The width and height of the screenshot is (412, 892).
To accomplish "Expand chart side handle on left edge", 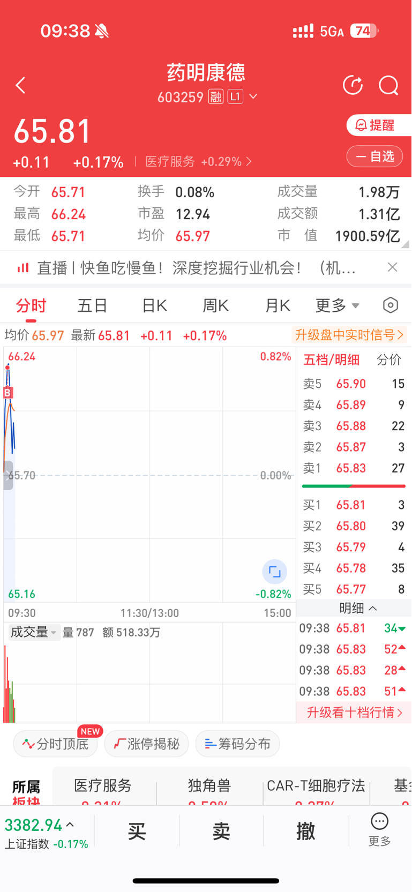I will 8,475.
